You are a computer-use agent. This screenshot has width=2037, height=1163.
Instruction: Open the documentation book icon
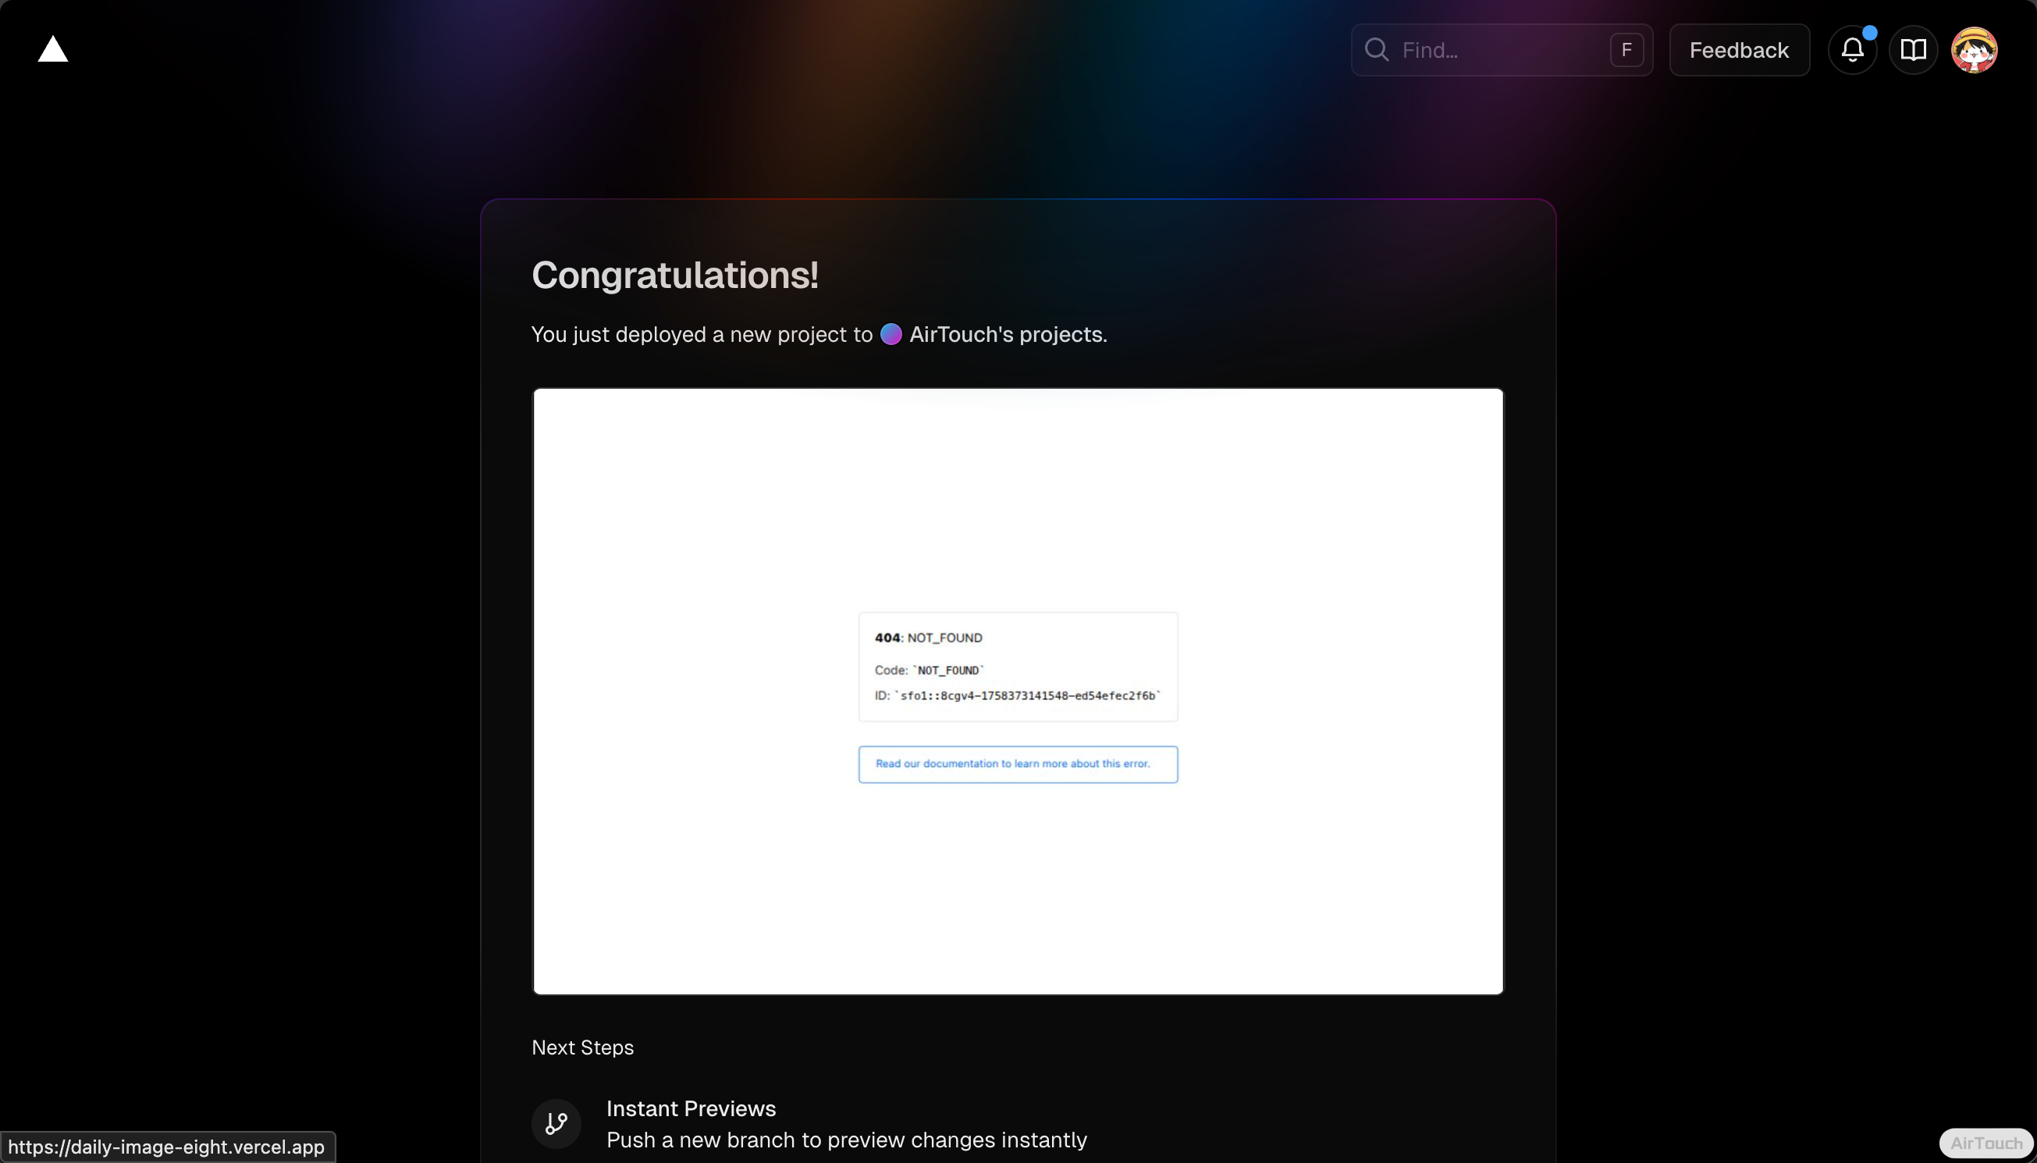click(x=1912, y=50)
